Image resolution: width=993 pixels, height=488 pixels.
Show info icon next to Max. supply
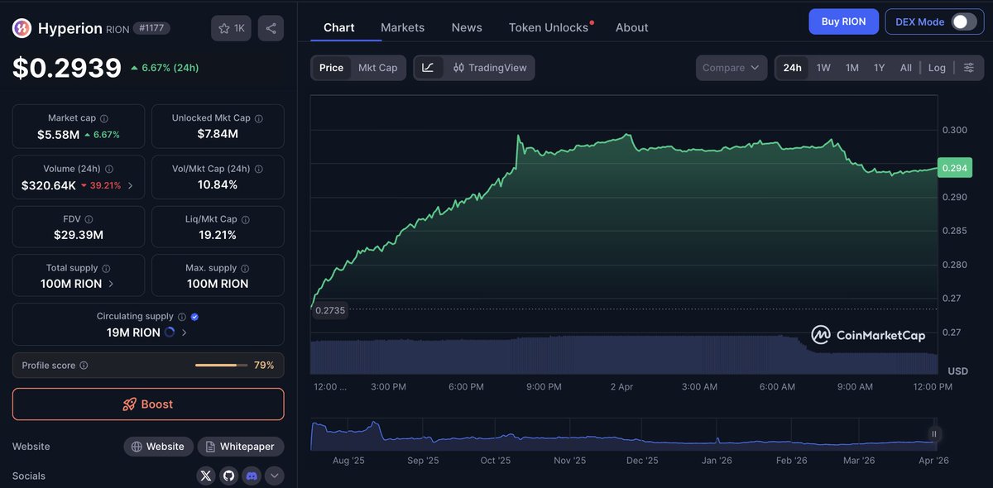(x=246, y=268)
